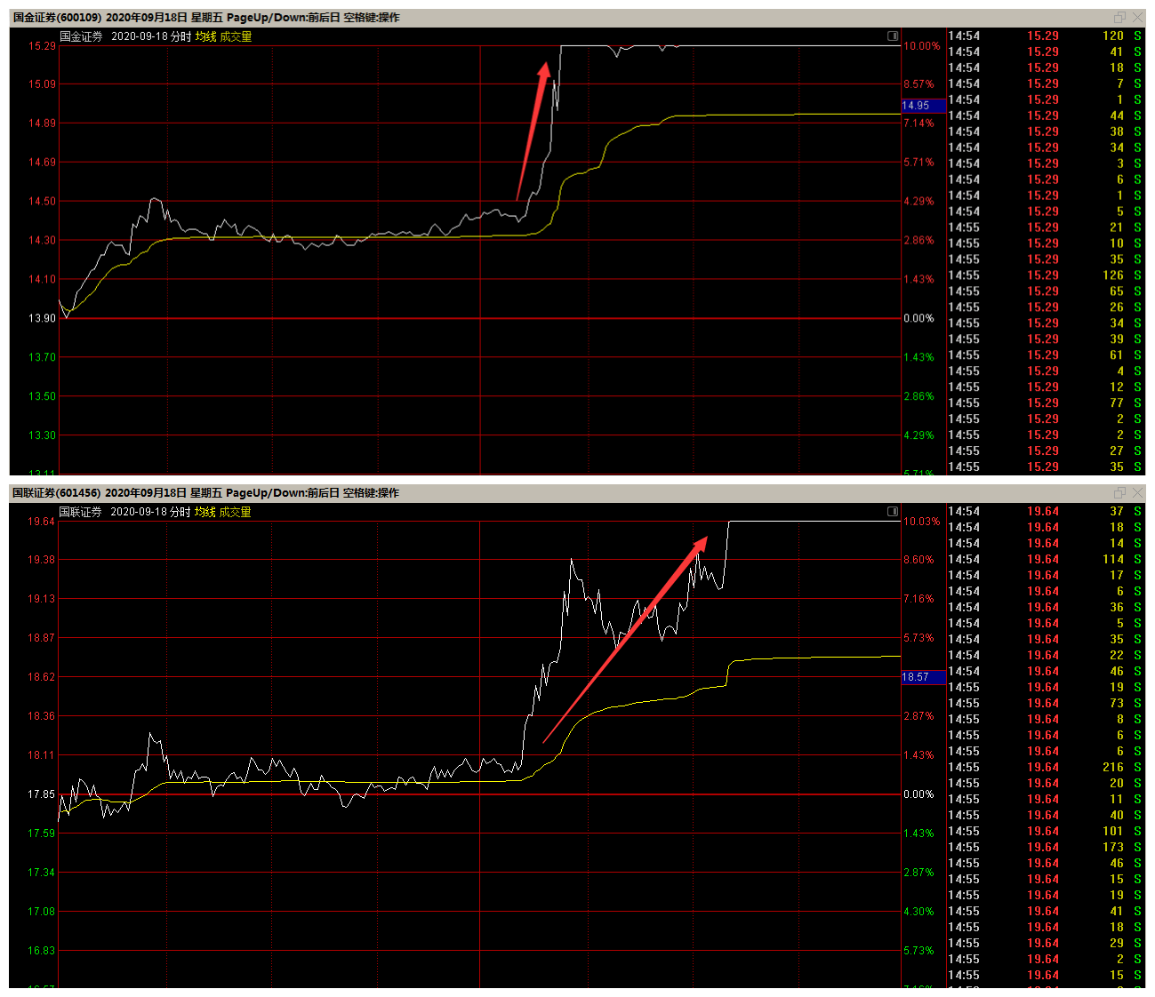Select the 国金证券 tick row with volume 120

(1046, 36)
